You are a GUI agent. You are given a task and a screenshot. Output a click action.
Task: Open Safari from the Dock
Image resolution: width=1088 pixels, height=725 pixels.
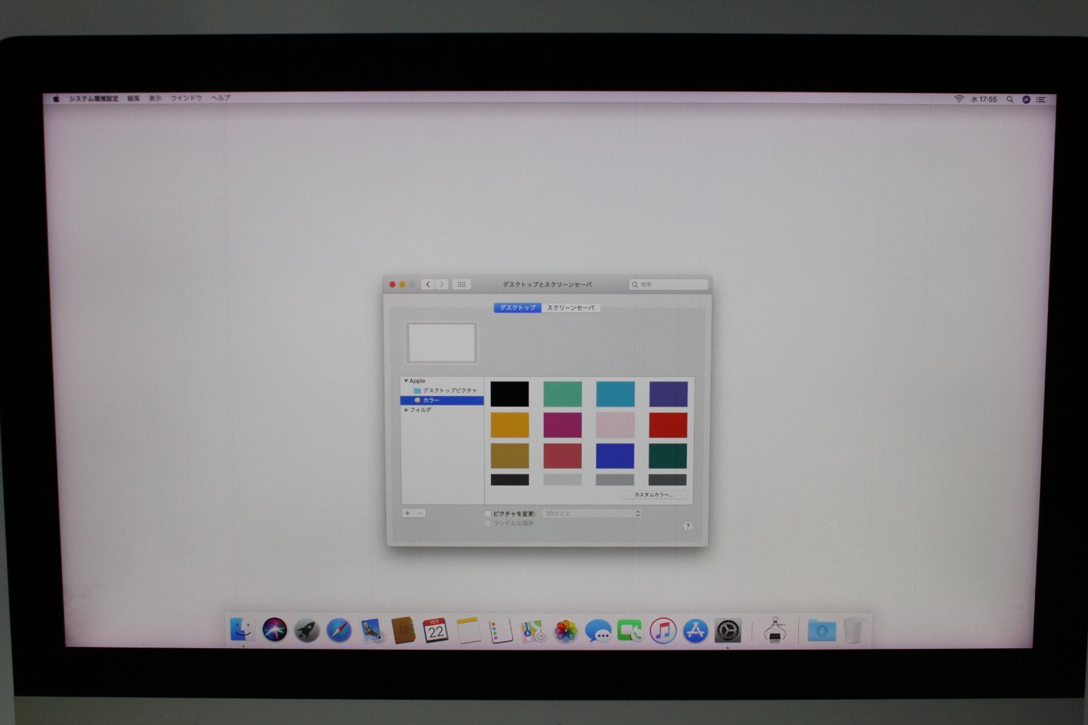339,630
